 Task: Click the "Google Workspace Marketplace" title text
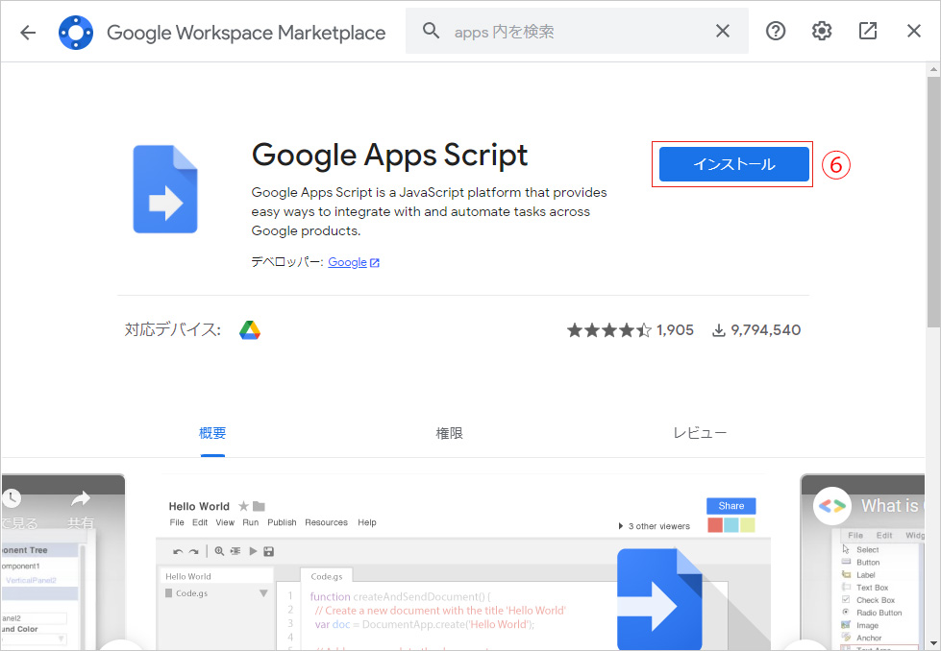[246, 33]
